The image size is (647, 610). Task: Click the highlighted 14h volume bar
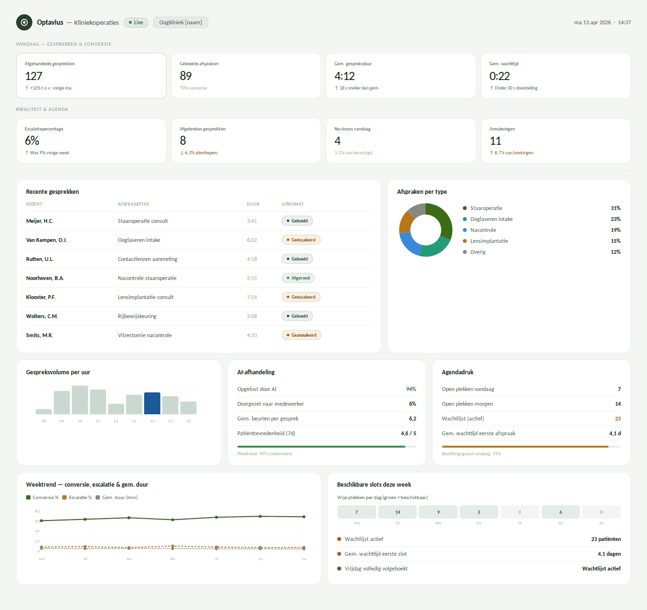coord(152,403)
